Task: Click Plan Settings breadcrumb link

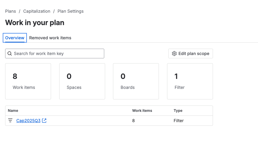Action: [x=70, y=11]
